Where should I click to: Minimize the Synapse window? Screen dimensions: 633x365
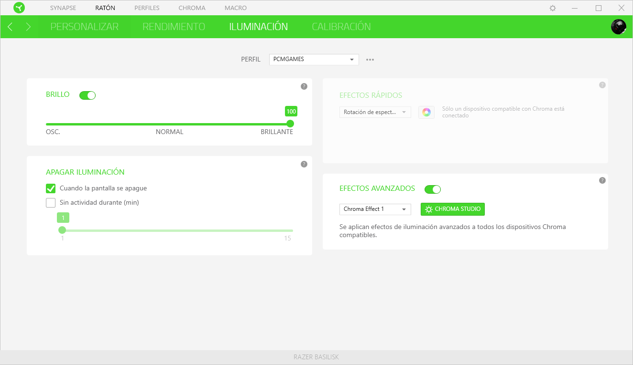tap(576, 8)
